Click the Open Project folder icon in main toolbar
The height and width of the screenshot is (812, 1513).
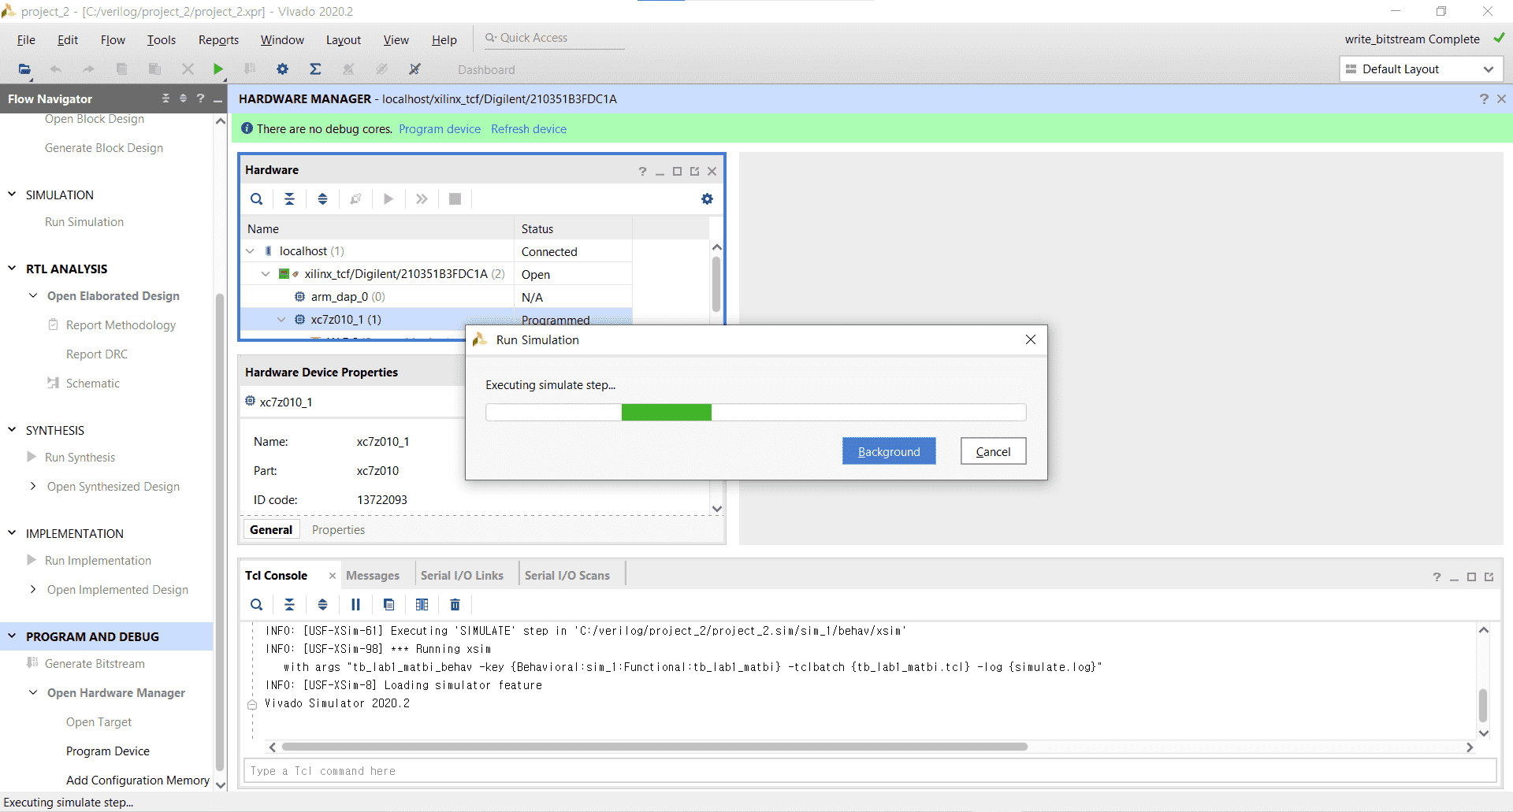coord(24,69)
